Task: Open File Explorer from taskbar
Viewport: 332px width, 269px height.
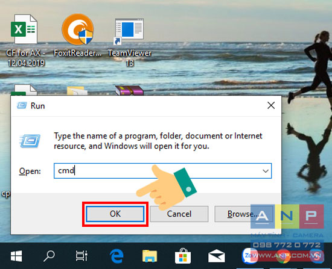Action: point(150,256)
